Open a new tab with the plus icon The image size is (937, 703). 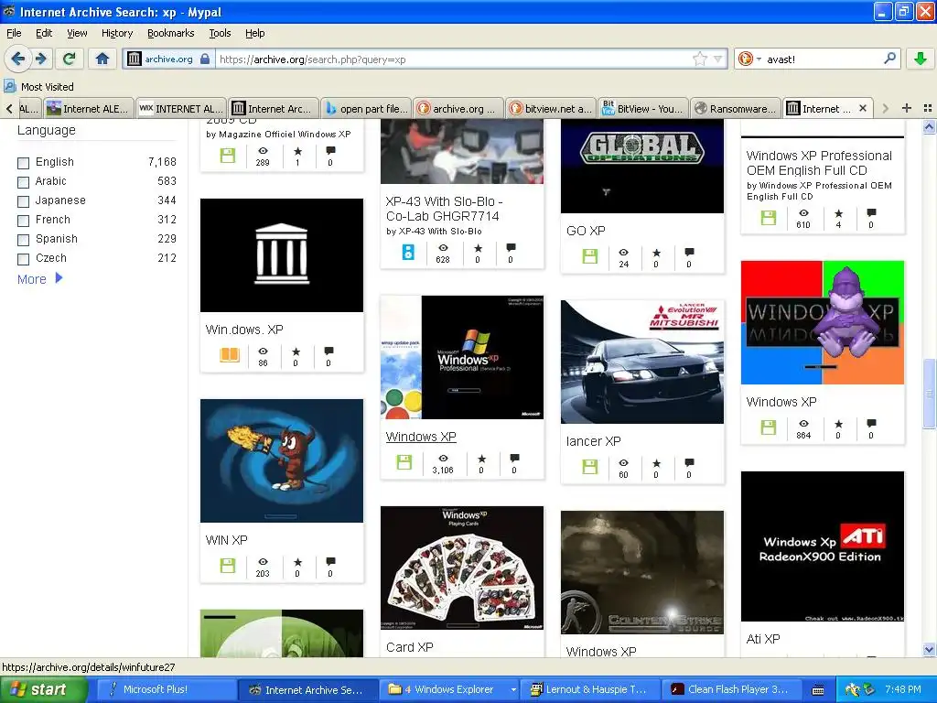907,108
